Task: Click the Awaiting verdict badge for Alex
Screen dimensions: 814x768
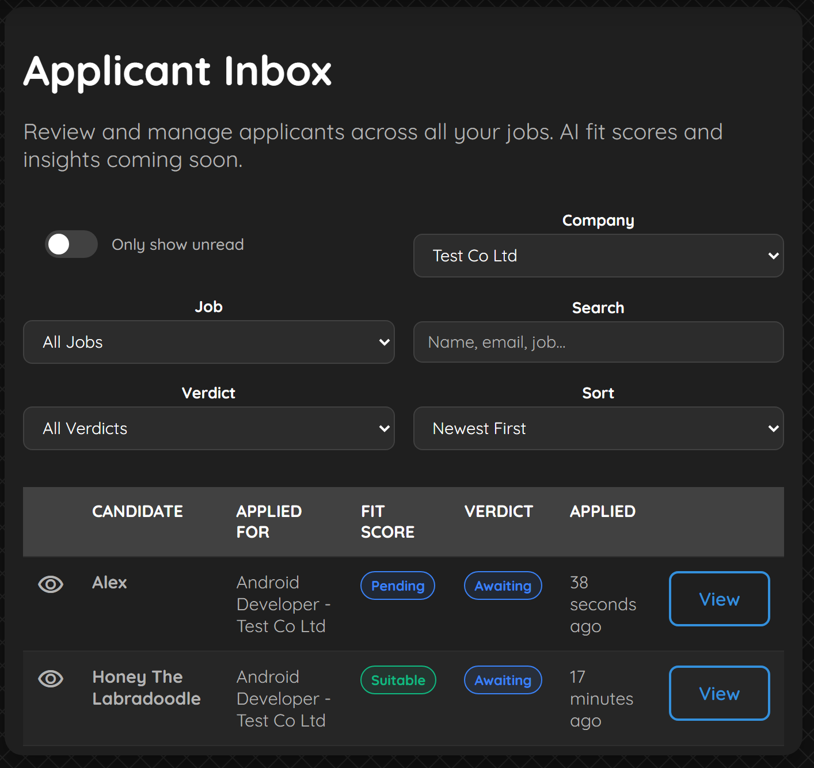Action: pos(503,585)
